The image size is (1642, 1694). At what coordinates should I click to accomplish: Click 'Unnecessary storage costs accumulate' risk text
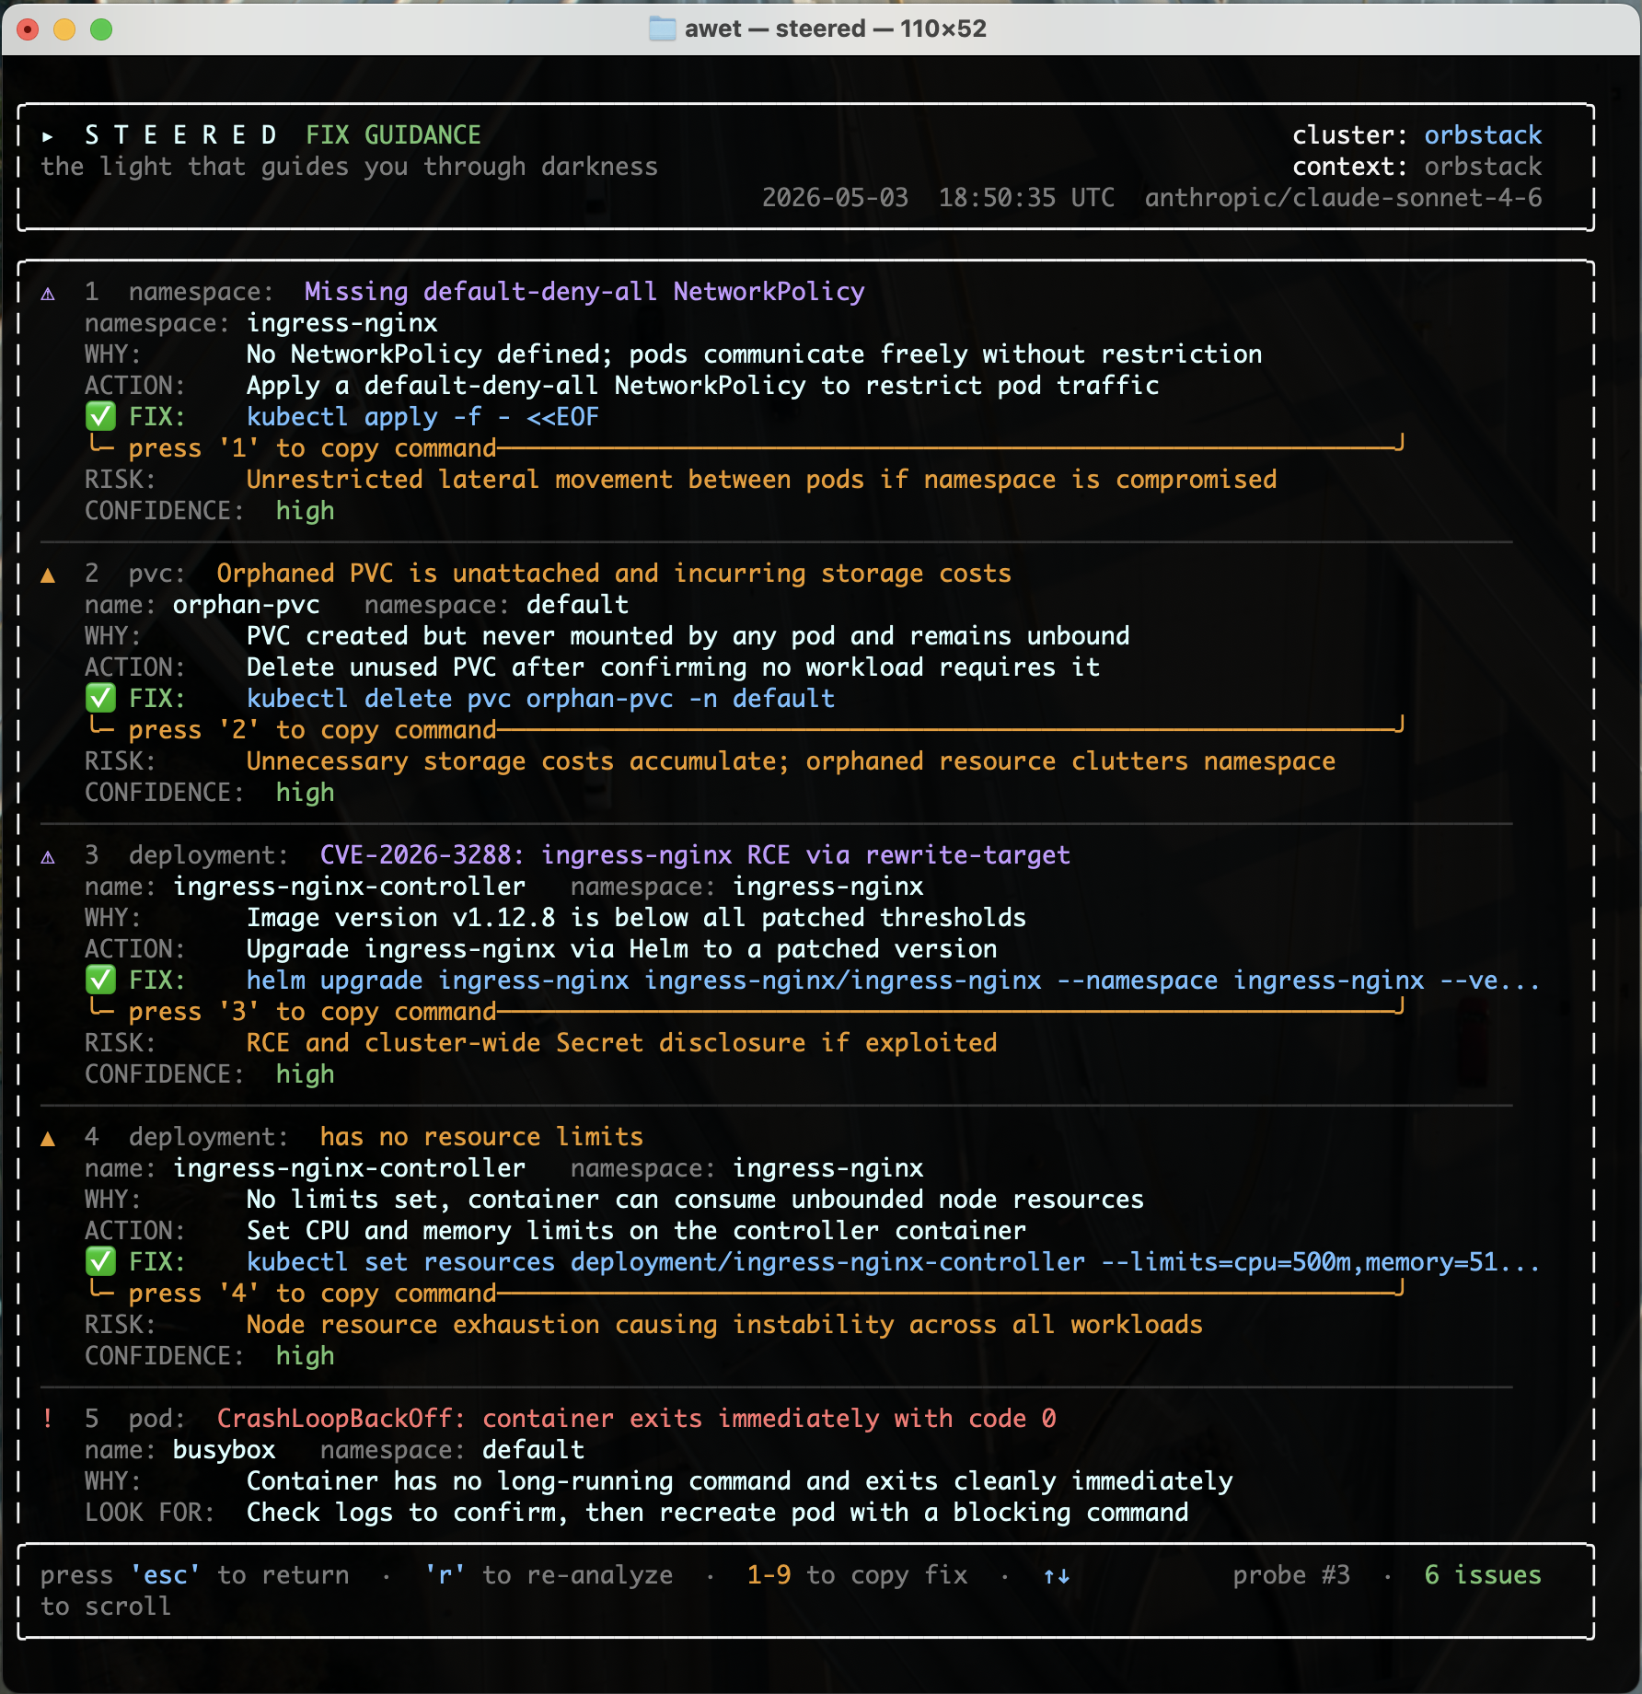coord(791,761)
